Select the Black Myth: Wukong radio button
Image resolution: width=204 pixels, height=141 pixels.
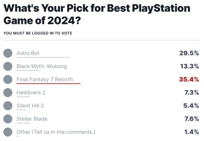click(x=8, y=66)
